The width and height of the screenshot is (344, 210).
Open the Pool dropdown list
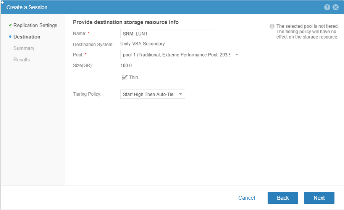(237, 55)
